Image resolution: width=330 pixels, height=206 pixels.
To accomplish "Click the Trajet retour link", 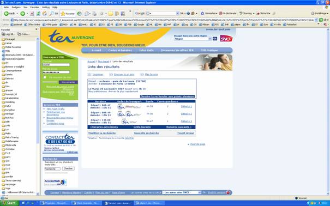I will pyautogui.click(x=185, y=133).
